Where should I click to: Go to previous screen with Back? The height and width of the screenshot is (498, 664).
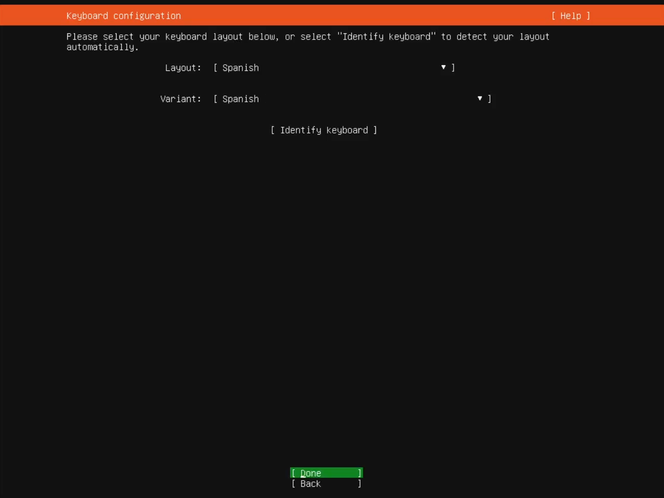[x=326, y=484]
